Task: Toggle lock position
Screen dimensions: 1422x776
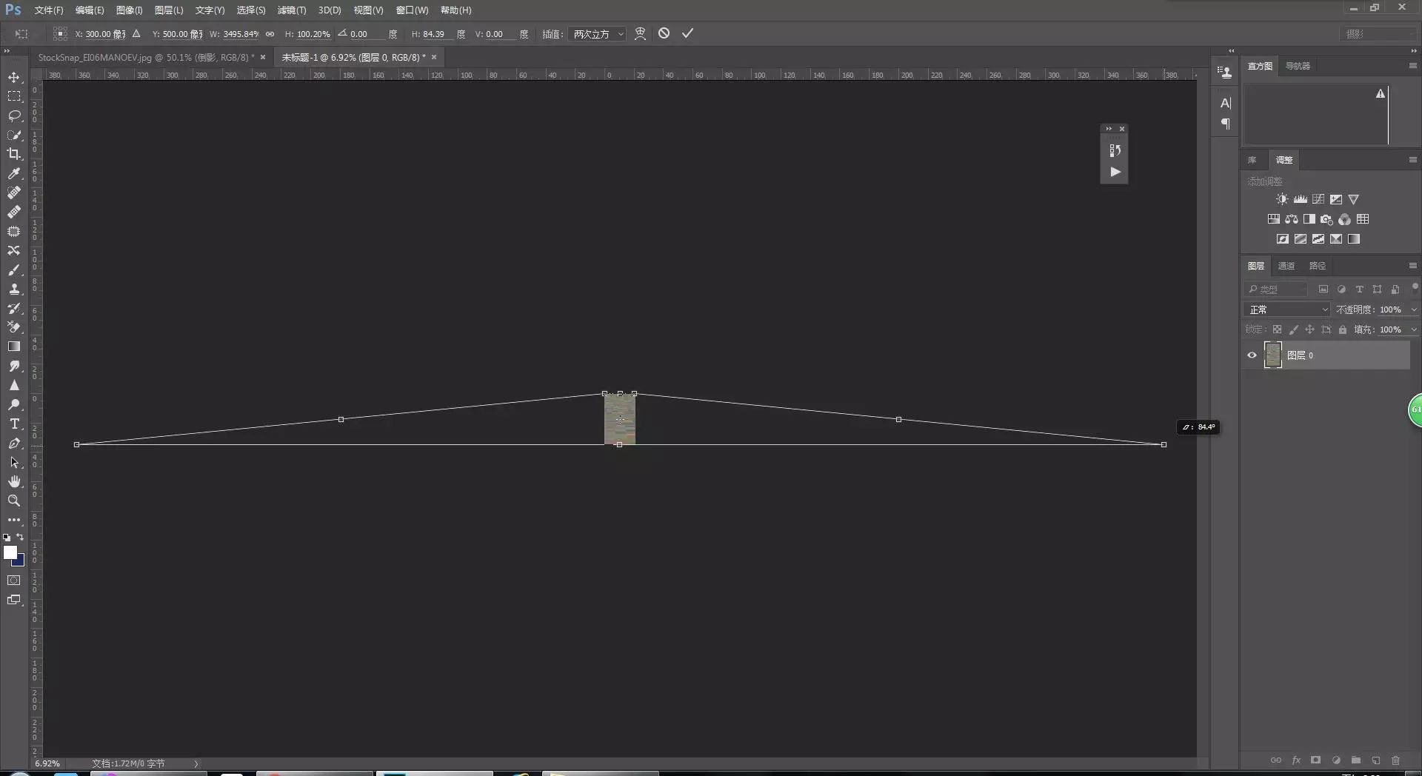Action: click(1309, 330)
